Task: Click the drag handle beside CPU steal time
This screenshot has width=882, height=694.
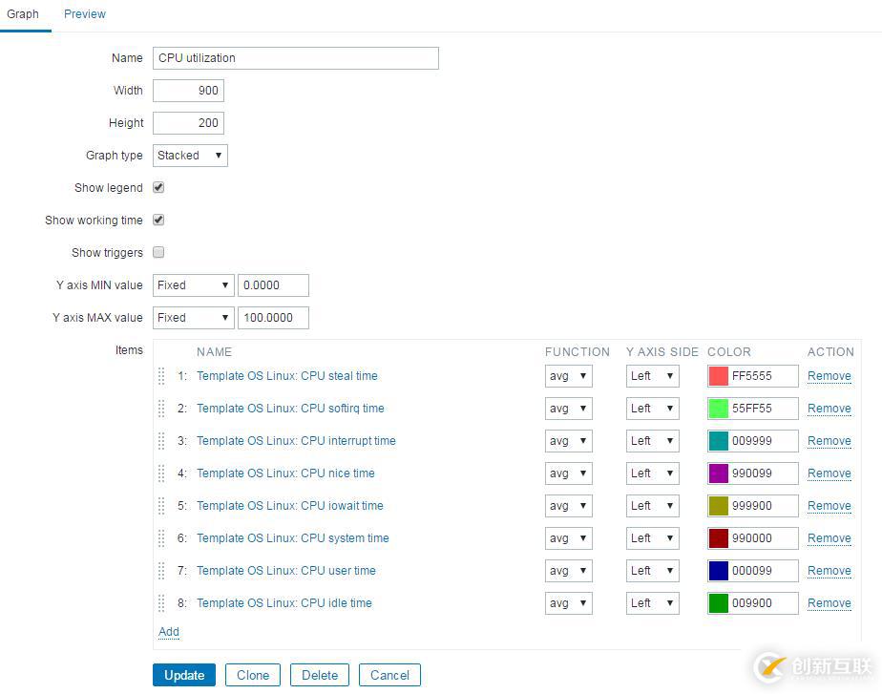Action: click(161, 376)
